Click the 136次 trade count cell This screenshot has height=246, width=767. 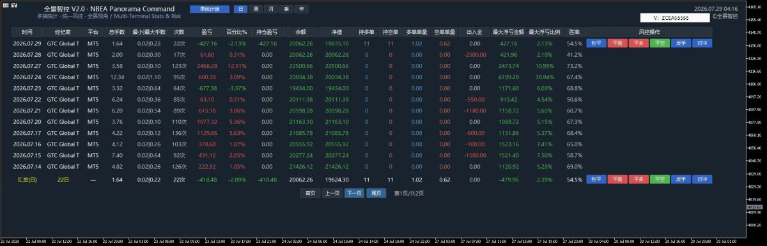pos(179,133)
